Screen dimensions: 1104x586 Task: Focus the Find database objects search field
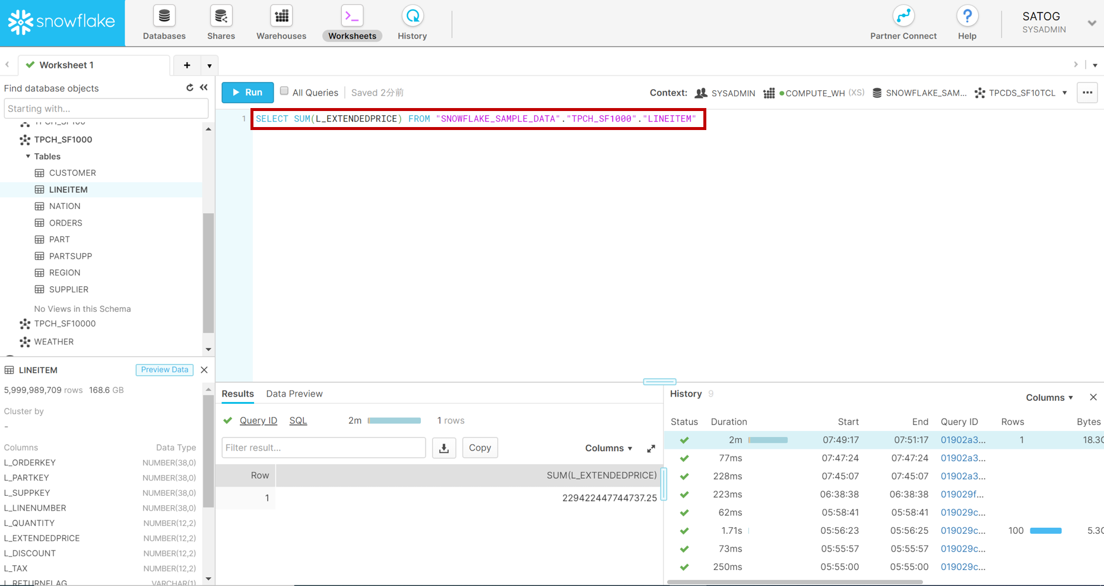(x=106, y=109)
